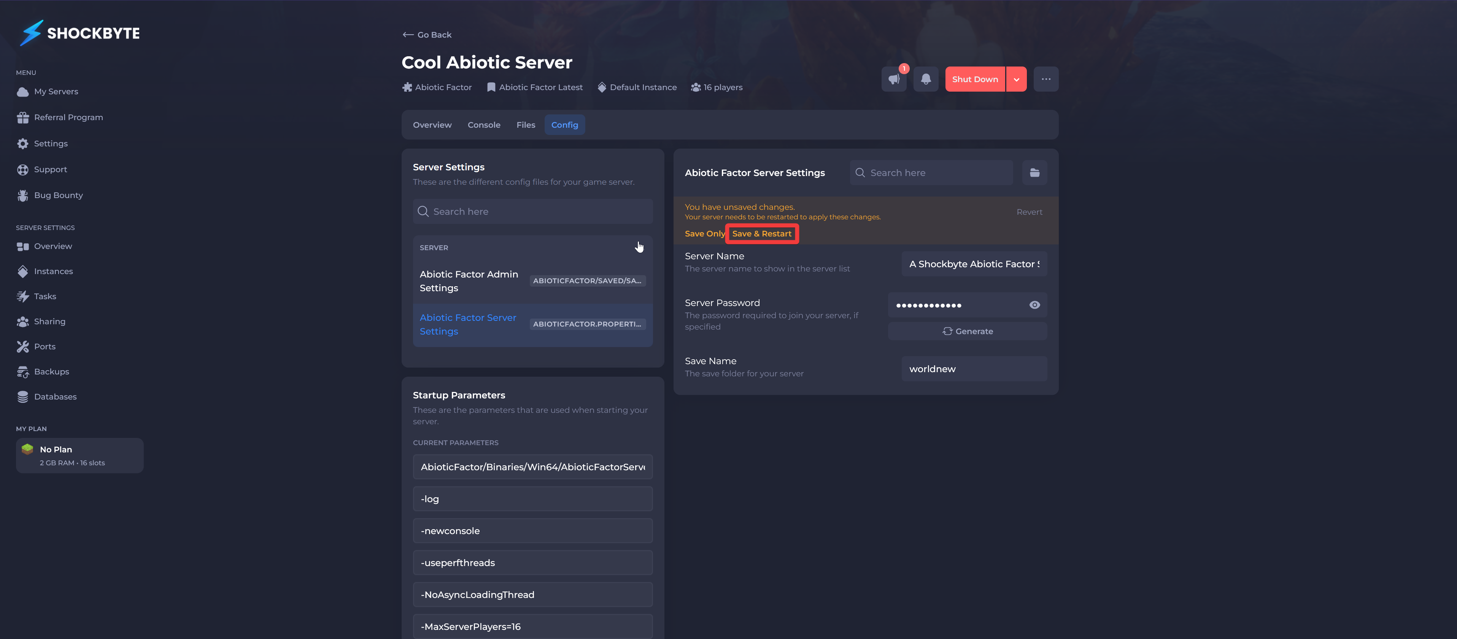Screen dimensions: 1457x639
Task: Click the Generate password button
Action: [967, 331]
